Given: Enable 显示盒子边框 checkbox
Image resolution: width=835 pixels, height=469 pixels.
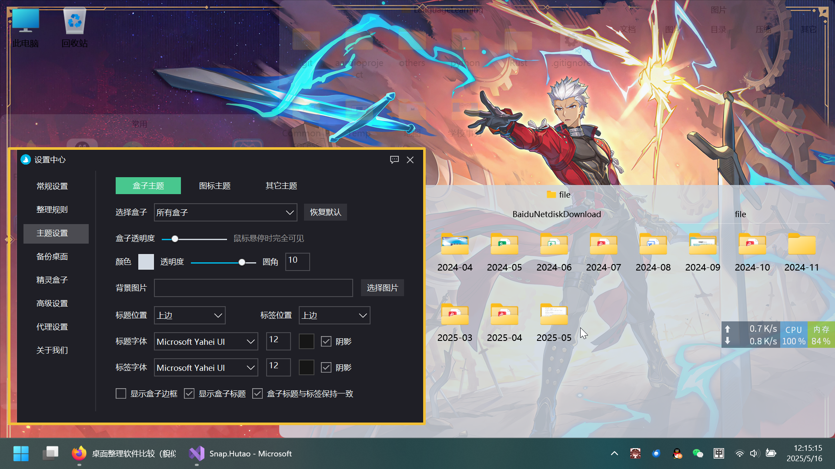Looking at the screenshot, I should click(x=121, y=394).
